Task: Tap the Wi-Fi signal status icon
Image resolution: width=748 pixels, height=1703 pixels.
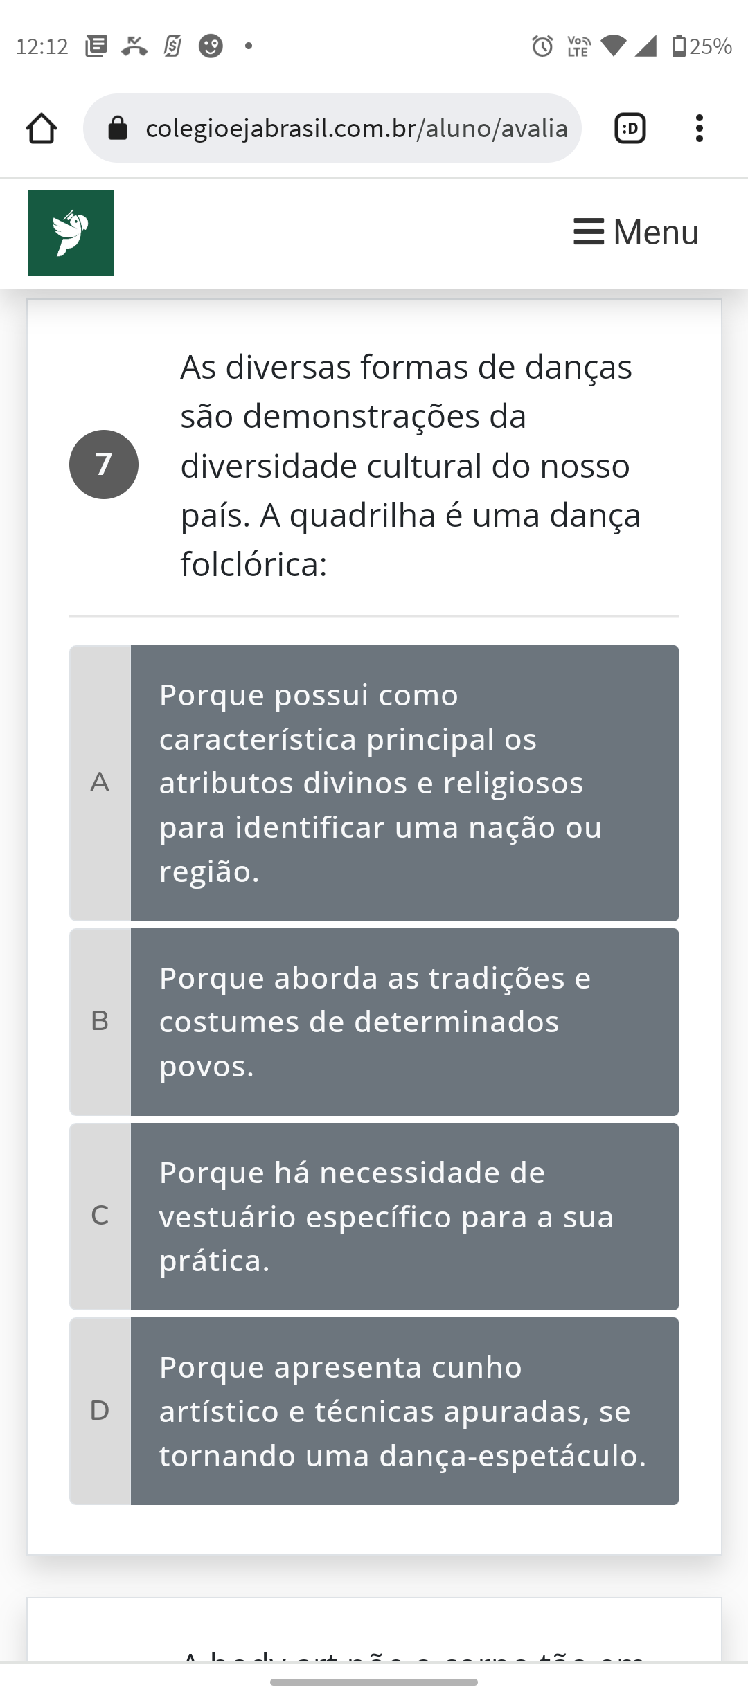Action: pos(613,46)
